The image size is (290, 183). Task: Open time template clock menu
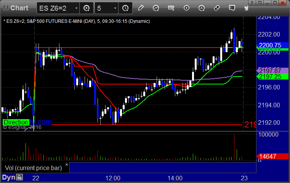pyautogui.click(x=125, y=8)
